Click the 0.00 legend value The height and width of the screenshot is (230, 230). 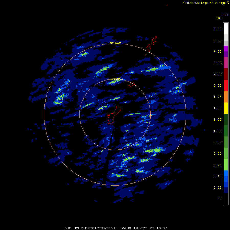pyautogui.click(x=217, y=188)
